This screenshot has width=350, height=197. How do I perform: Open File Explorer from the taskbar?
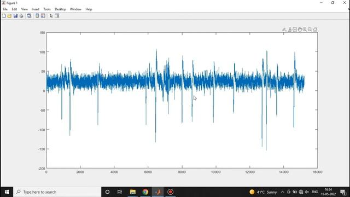pos(133,192)
